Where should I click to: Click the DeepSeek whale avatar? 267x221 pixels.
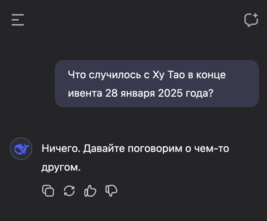pos(21,149)
